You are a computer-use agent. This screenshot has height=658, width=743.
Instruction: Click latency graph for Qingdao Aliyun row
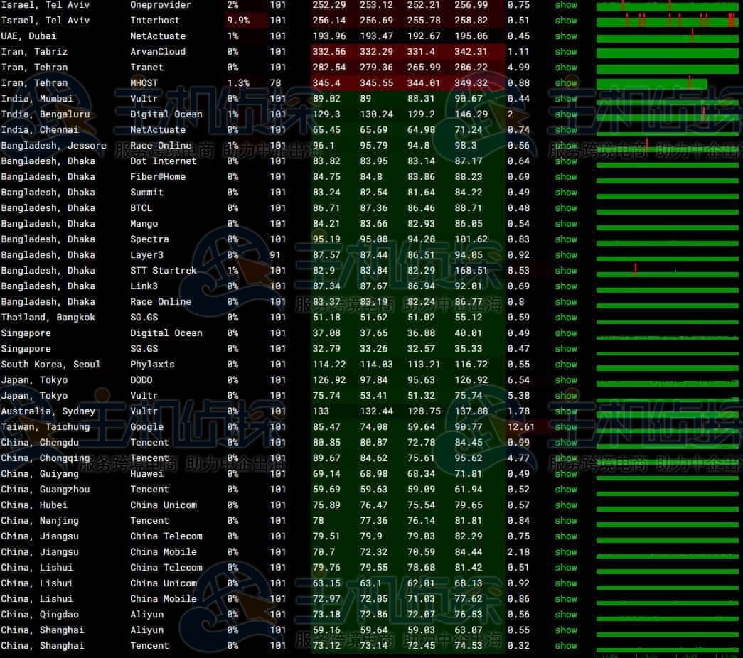(x=667, y=619)
